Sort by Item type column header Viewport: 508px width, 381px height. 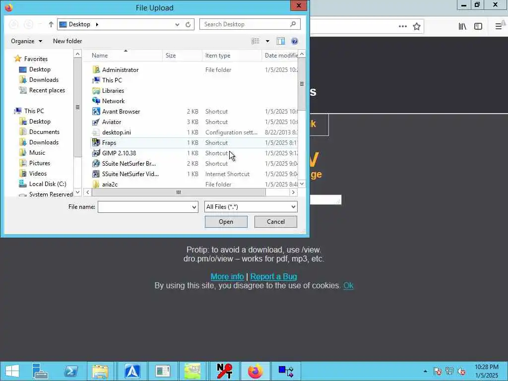point(232,56)
